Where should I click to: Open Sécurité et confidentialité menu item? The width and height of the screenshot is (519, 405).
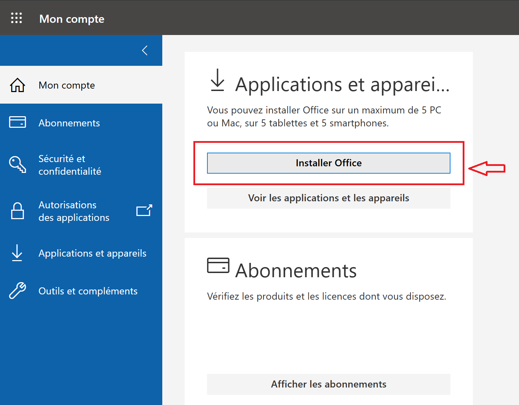tap(81, 165)
